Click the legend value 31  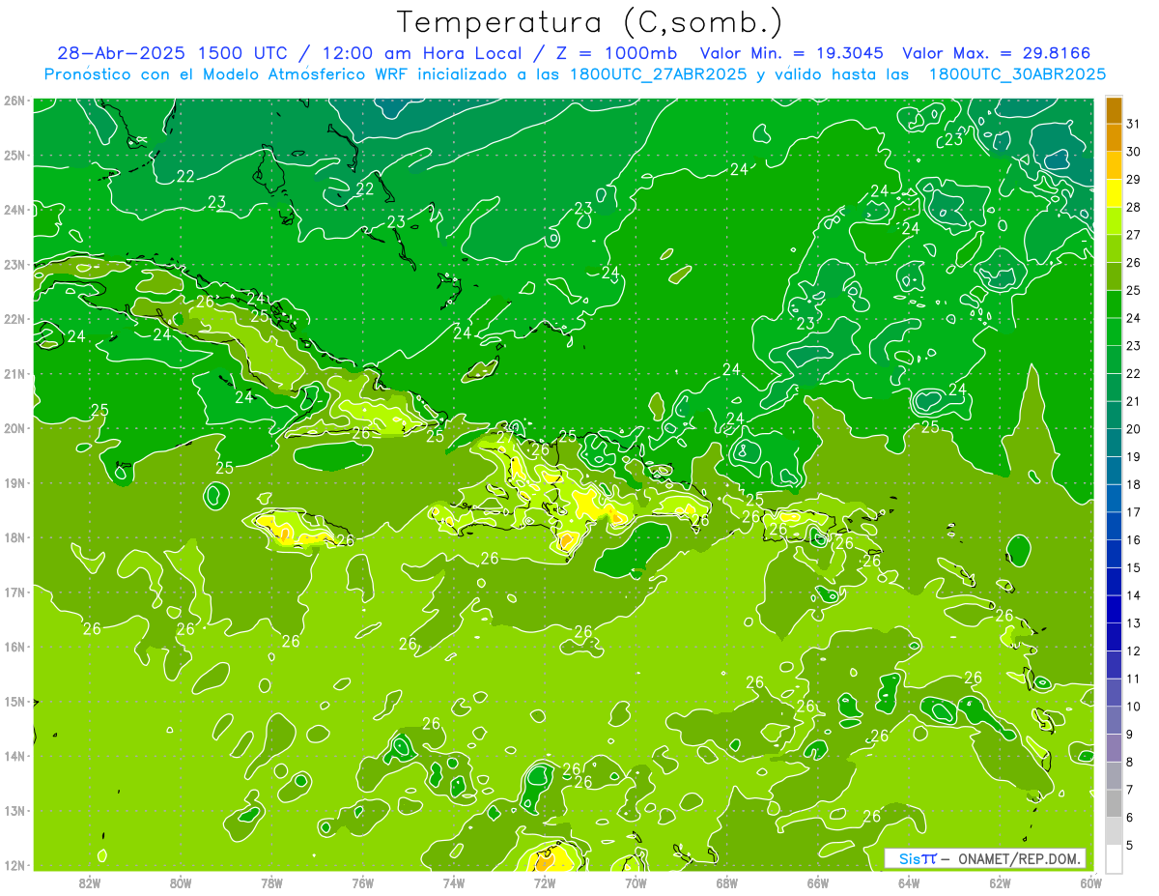tap(1134, 124)
